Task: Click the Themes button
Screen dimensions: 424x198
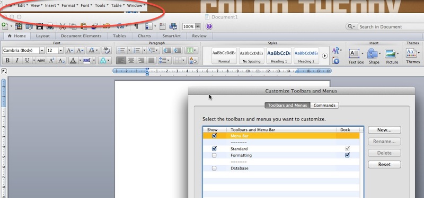Action: [413, 56]
